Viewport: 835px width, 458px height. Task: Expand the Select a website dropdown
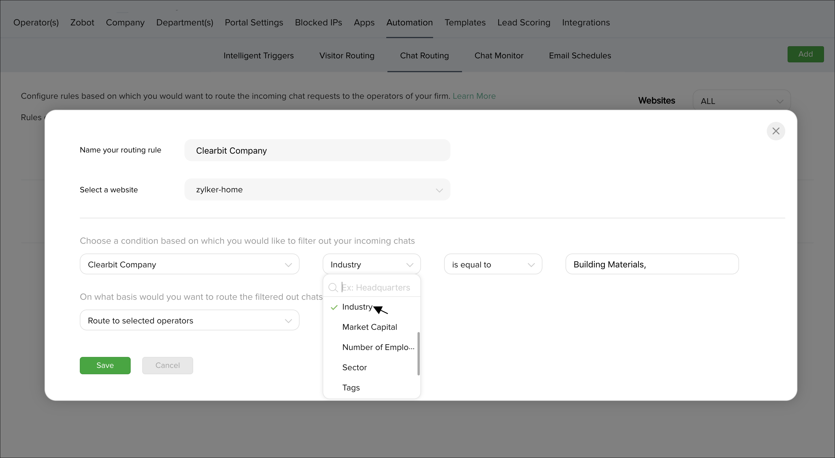coord(317,190)
